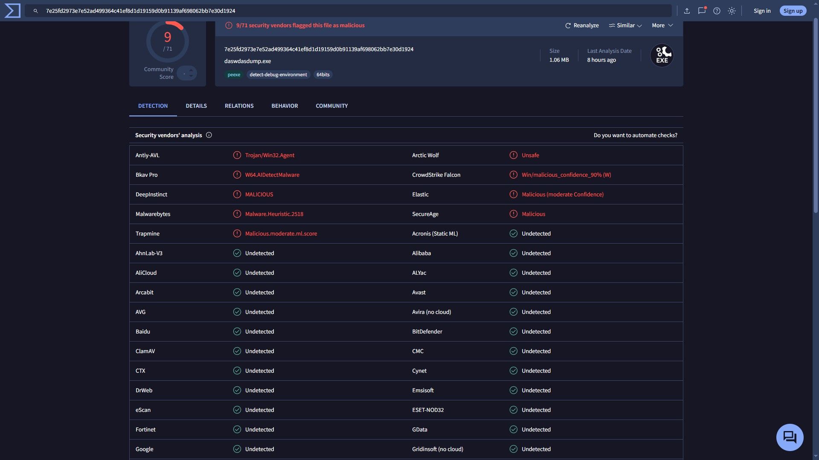819x460 pixels.
Task: Reanalyze the file
Action: (582, 26)
